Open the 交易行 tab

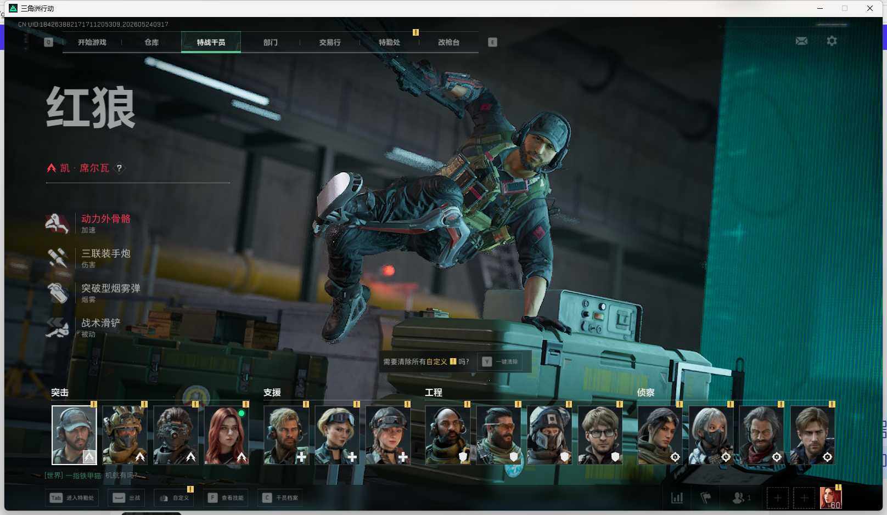pos(330,42)
